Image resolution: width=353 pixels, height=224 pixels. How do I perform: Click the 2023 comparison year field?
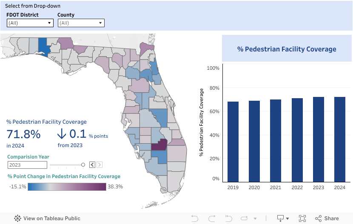[x=26, y=165]
